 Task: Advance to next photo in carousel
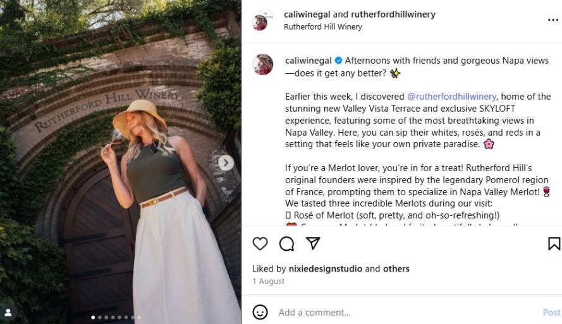coord(226,163)
